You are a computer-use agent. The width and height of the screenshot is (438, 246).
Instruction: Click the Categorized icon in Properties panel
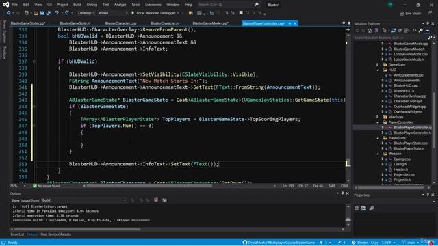click(357, 208)
